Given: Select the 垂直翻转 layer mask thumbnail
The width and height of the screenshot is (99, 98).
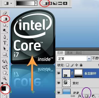Looking at the screenshot, I should point(78,73).
